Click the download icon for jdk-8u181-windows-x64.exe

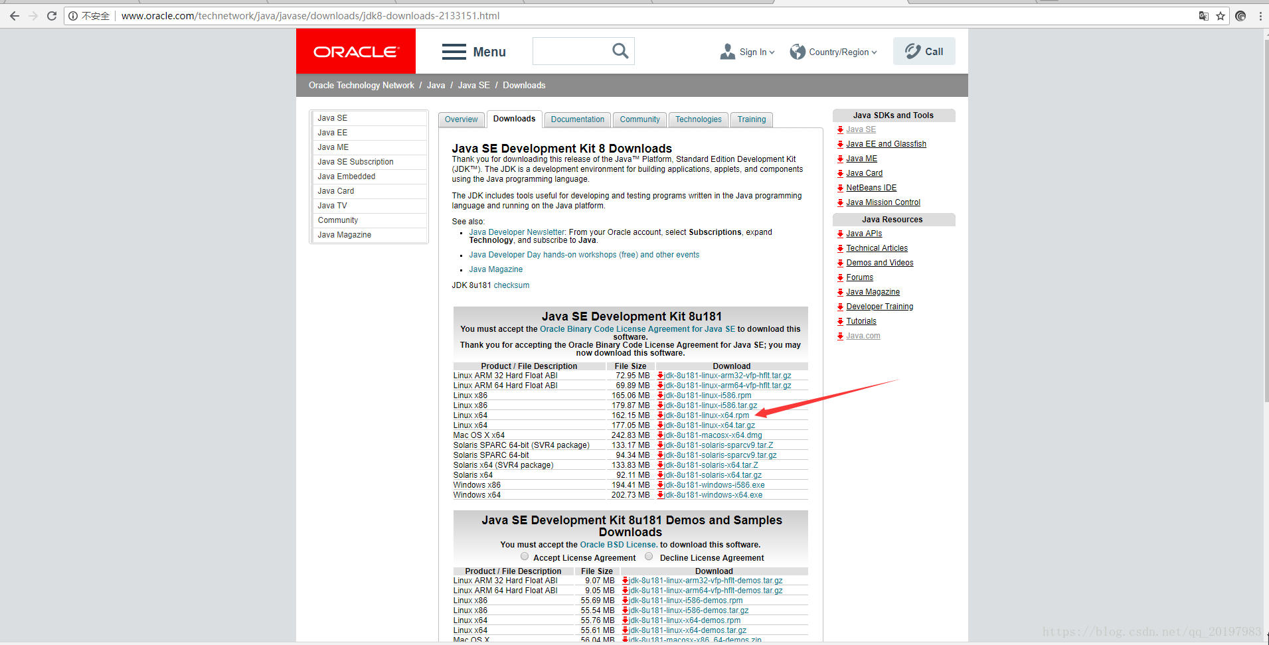(661, 495)
